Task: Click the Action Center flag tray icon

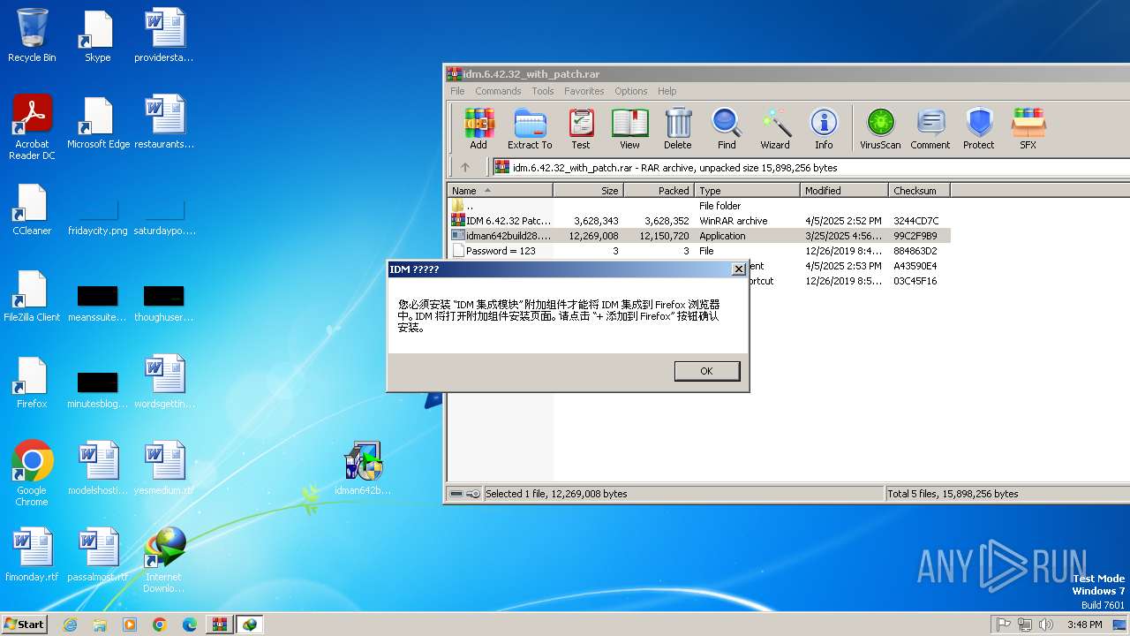Action: (1004, 625)
